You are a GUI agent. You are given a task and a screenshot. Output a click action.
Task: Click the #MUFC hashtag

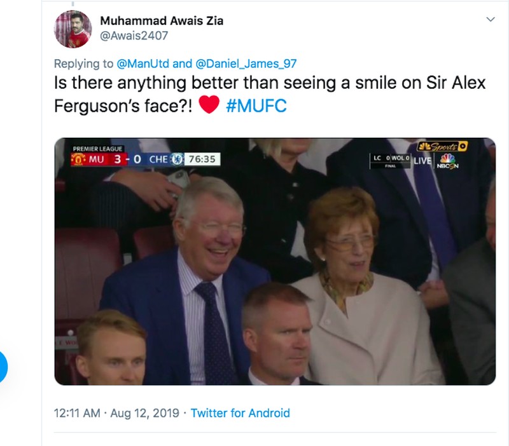[256, 105]
